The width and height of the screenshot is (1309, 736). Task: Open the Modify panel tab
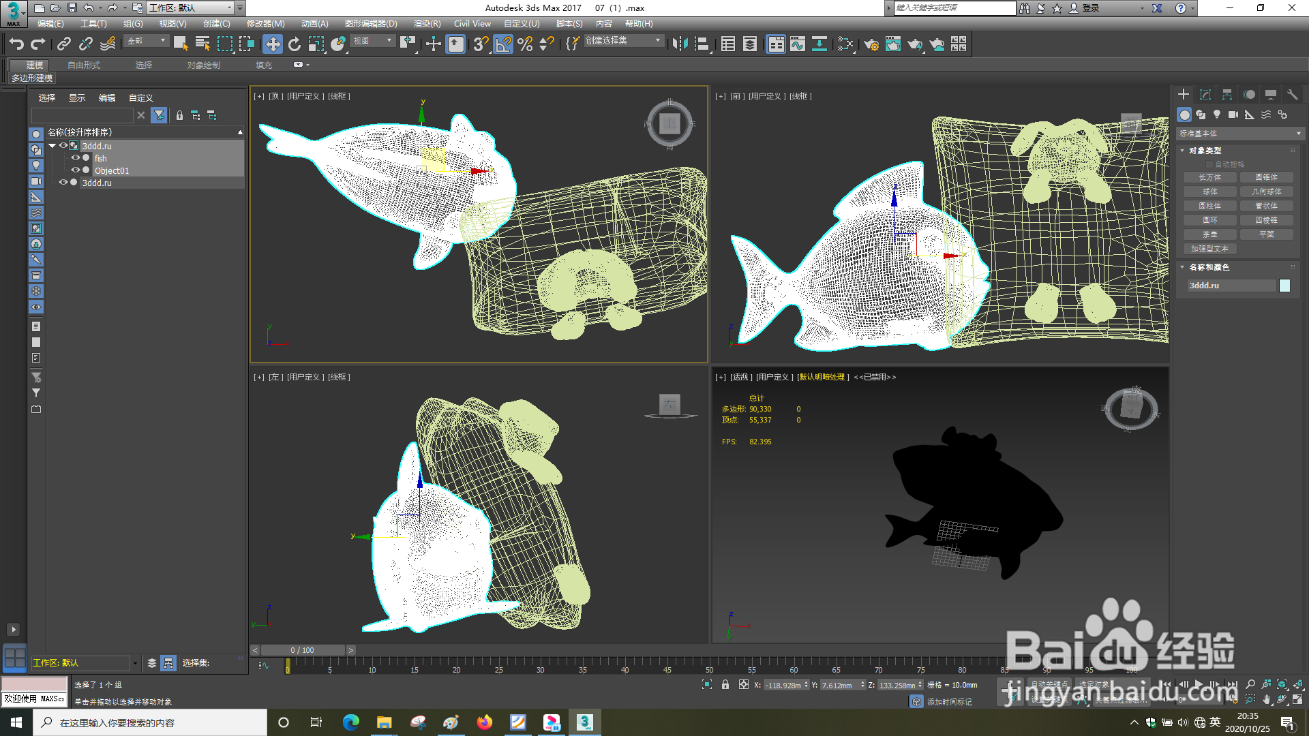click(1205, 95)
